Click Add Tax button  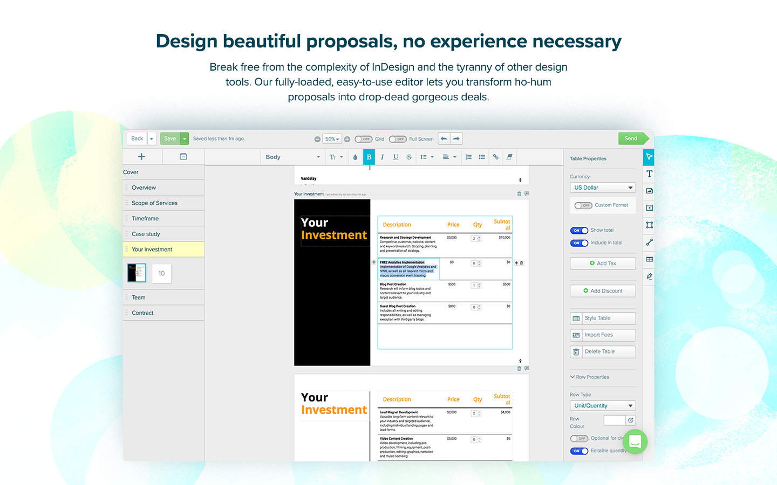(x=603, y=264)
